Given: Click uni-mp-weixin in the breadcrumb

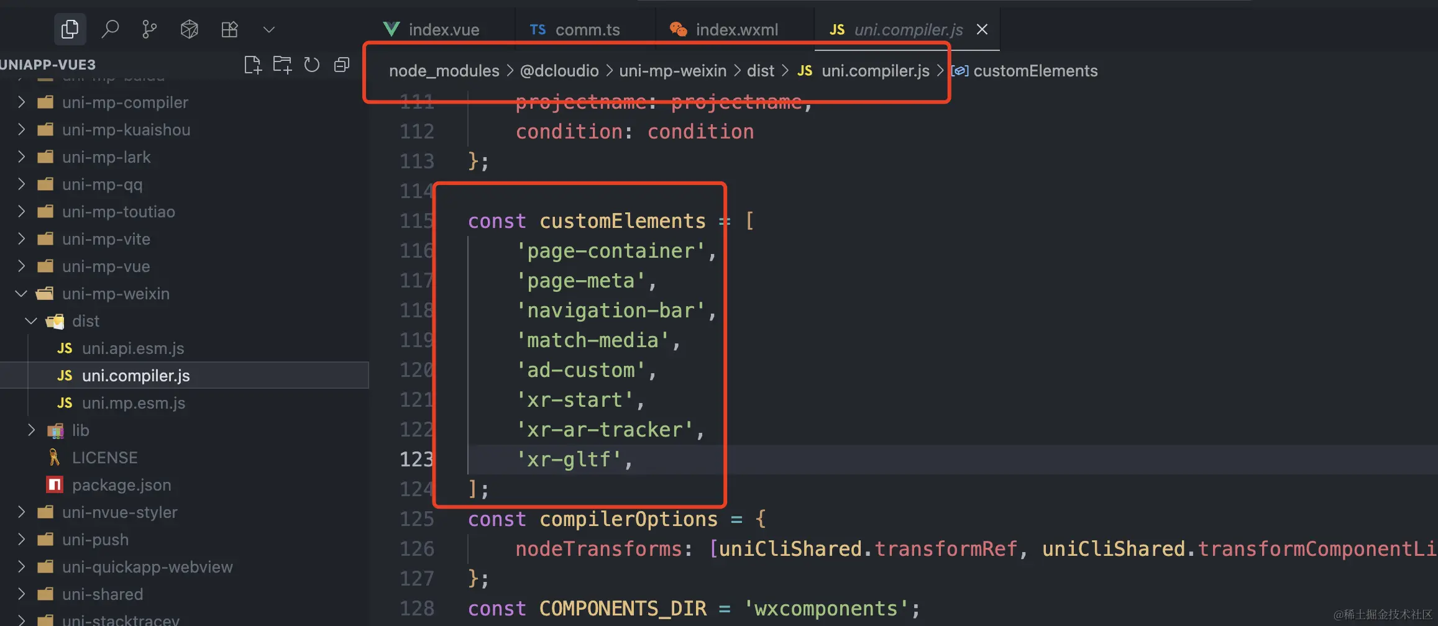Looking at the screenshot, I should click(x=673, y=71).
